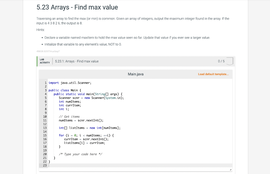The width and height of the screenshot is (270, 174).
Task: Click the '// Get items' comment
Action: [69, 117]
